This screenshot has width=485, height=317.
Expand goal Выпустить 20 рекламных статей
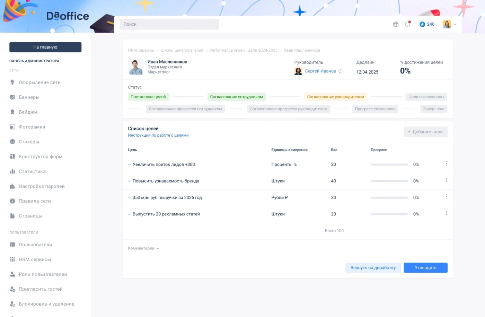click(129, 214)
